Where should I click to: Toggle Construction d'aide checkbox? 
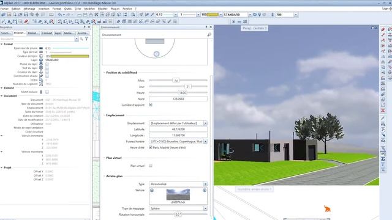coord(47,76)
